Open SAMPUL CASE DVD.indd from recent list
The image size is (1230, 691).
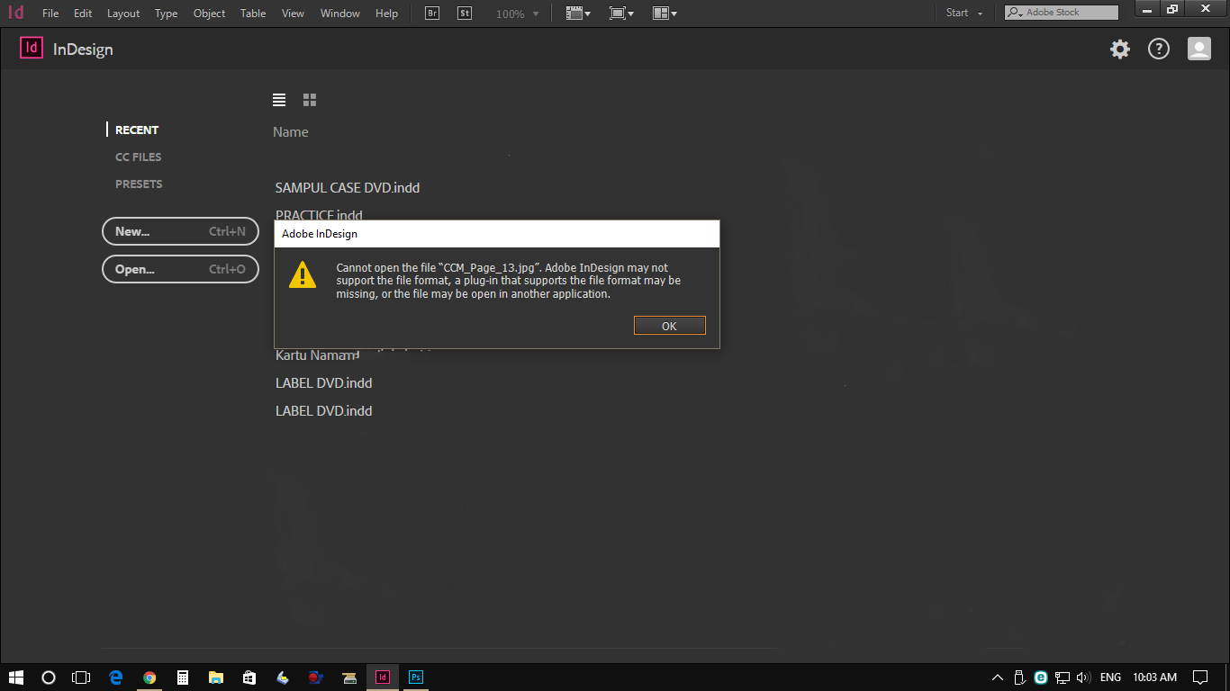point(348,188)
